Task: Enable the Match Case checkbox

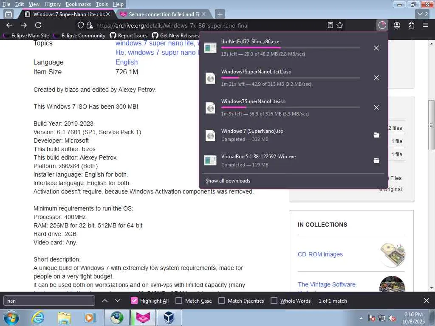Action: 179,301
